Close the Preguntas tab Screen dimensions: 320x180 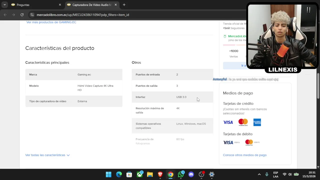point(60,5)
